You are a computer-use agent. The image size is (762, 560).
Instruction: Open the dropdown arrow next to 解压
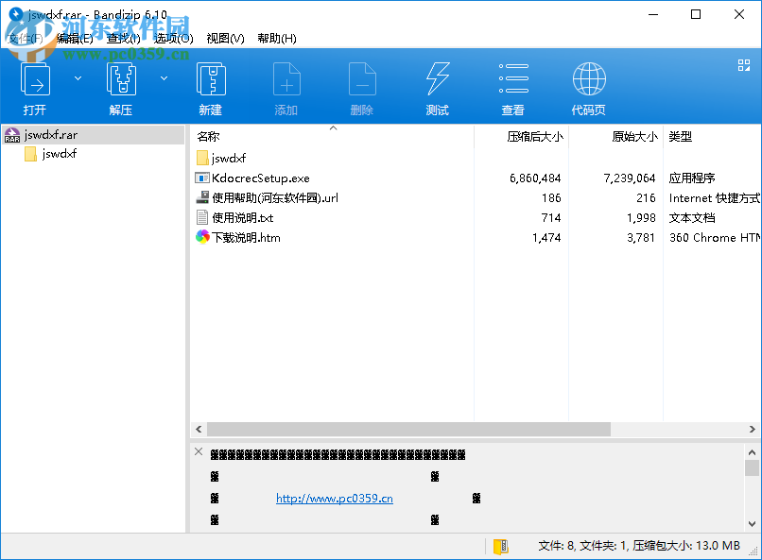click(163, 77)
